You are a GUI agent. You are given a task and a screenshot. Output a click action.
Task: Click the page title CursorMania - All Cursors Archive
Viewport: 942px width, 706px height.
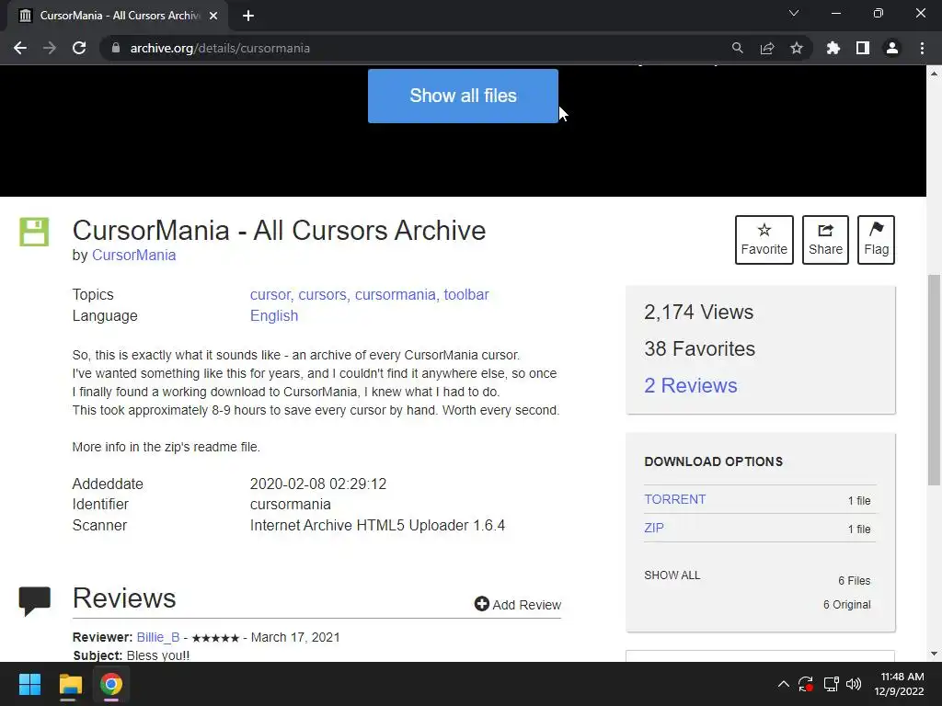click(x=280, y=231)
